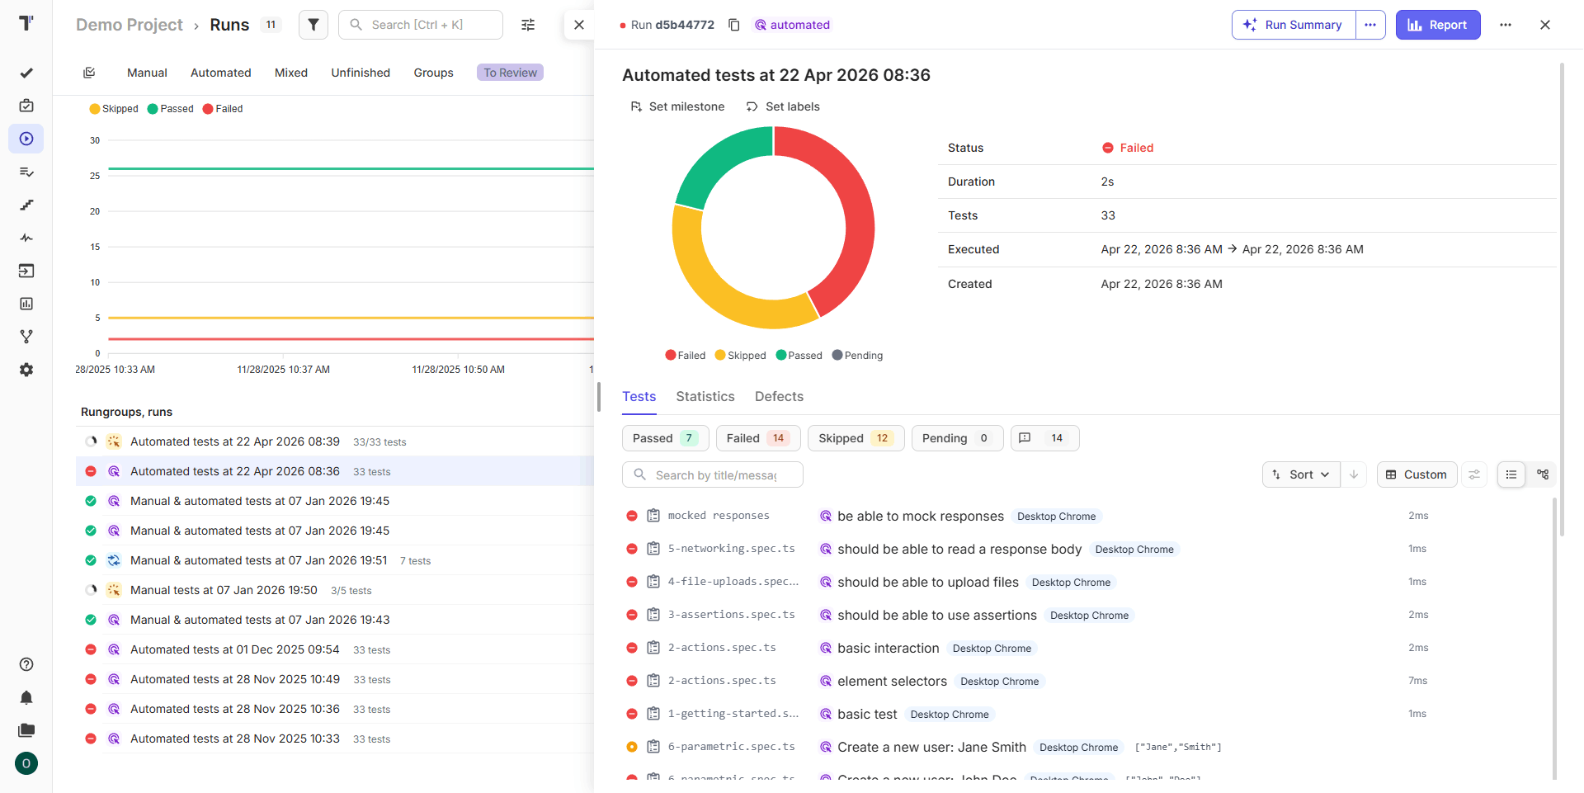This screenshot has width=1584, height=793.
Task: Open the Tests tab in run details
Action: (x=639, y=397)
